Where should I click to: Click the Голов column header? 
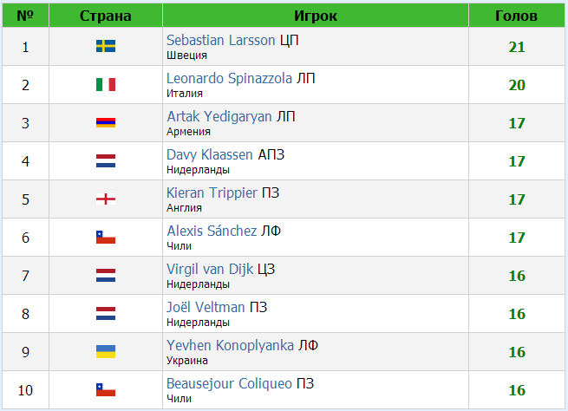tap(516, 16)
